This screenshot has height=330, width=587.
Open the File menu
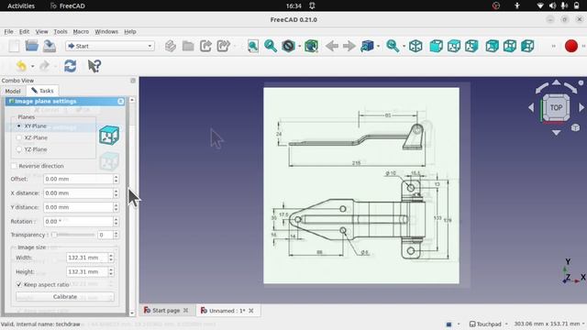click(8, 32)
